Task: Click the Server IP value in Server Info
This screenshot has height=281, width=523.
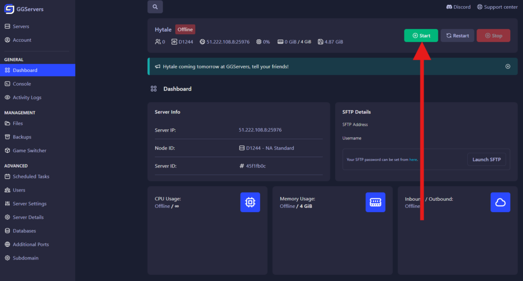Action: point(260,130)
